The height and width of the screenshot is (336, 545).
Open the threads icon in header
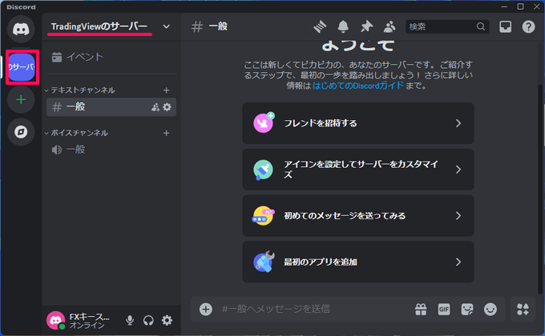click(x=320, y=26)
